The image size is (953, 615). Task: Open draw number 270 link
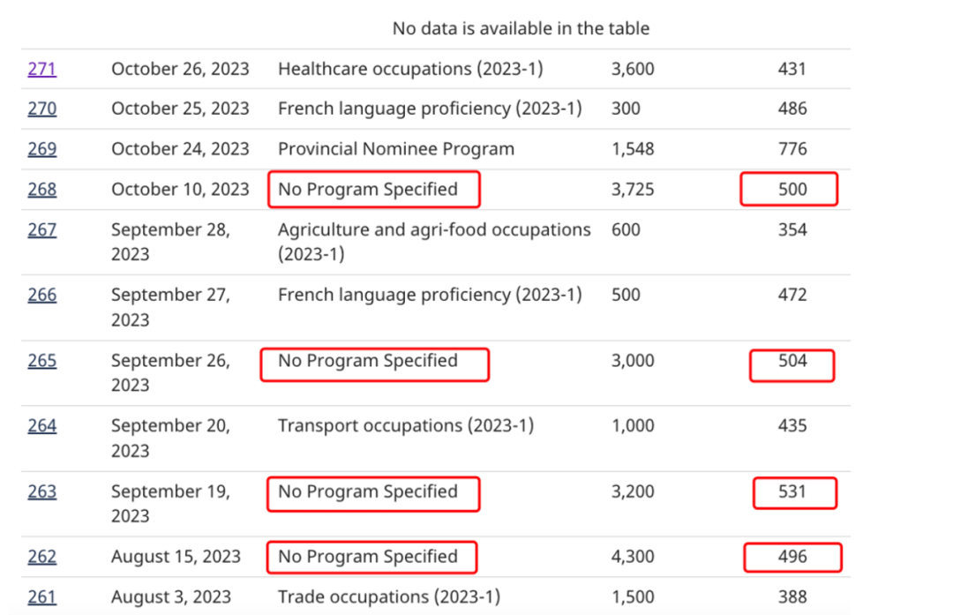[x=42, y=109]
